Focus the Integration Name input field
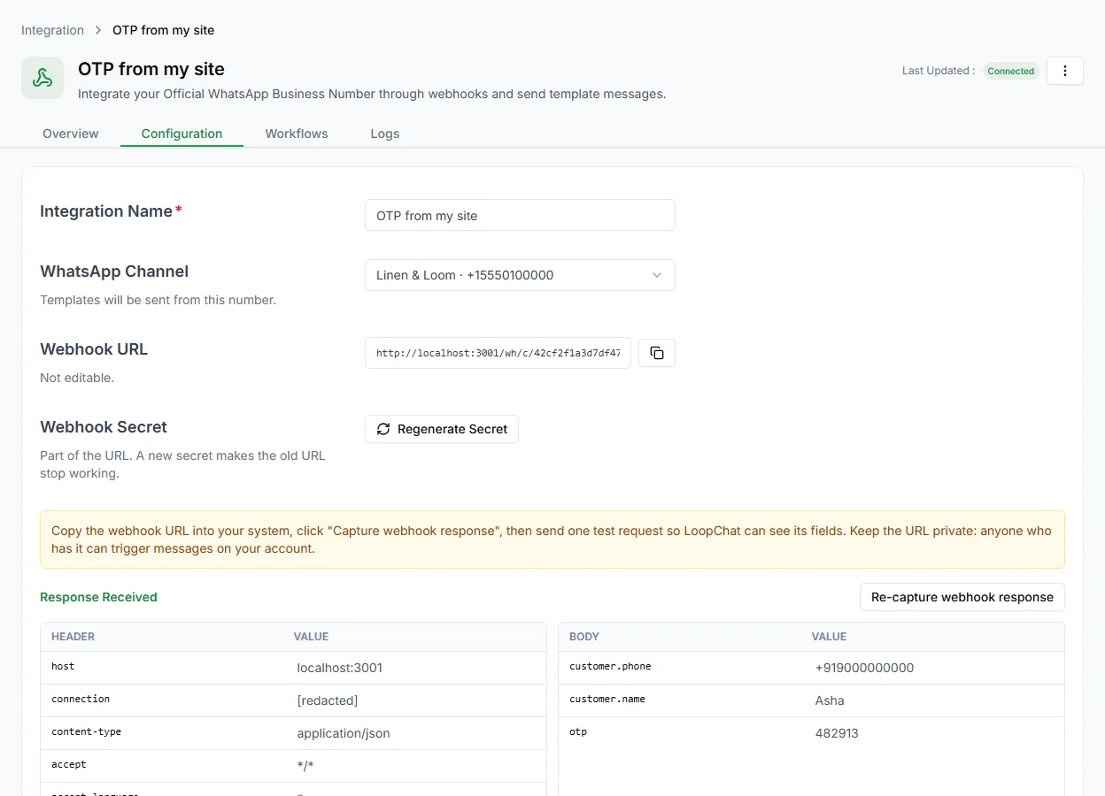Viewport: 1105px width, 796px height. pyautogui.click(x=520, y=215)
